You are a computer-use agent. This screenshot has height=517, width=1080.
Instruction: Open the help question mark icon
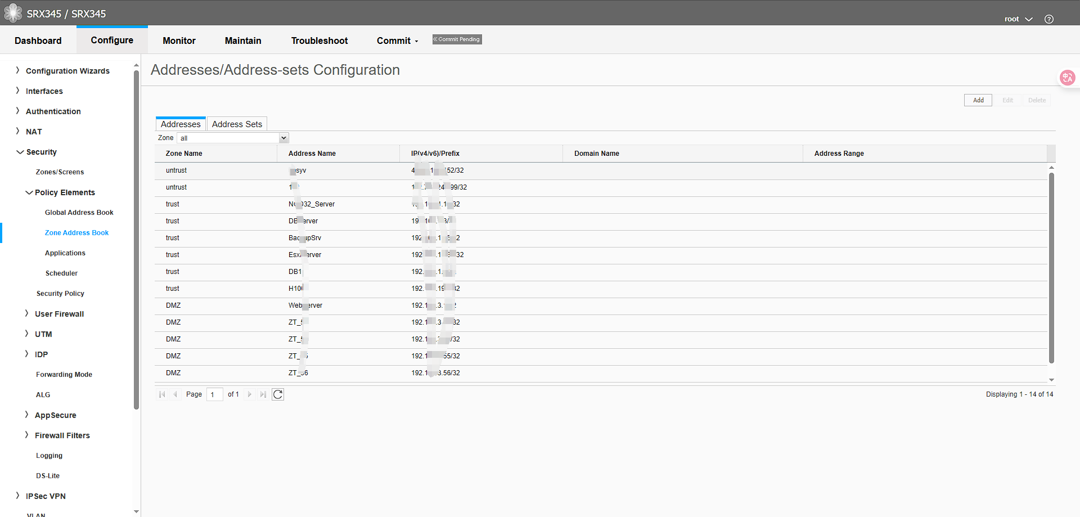coord(1048,18)
